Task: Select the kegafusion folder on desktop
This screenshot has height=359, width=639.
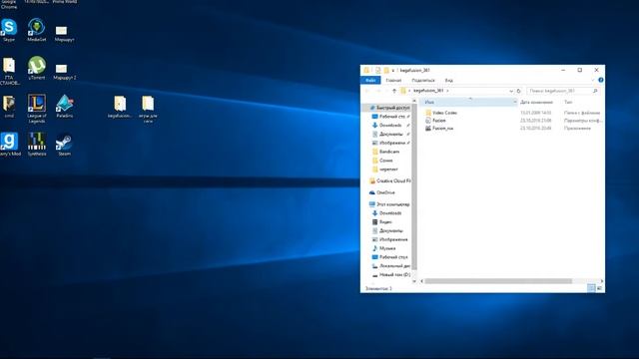Action: [x=120, y=107]
